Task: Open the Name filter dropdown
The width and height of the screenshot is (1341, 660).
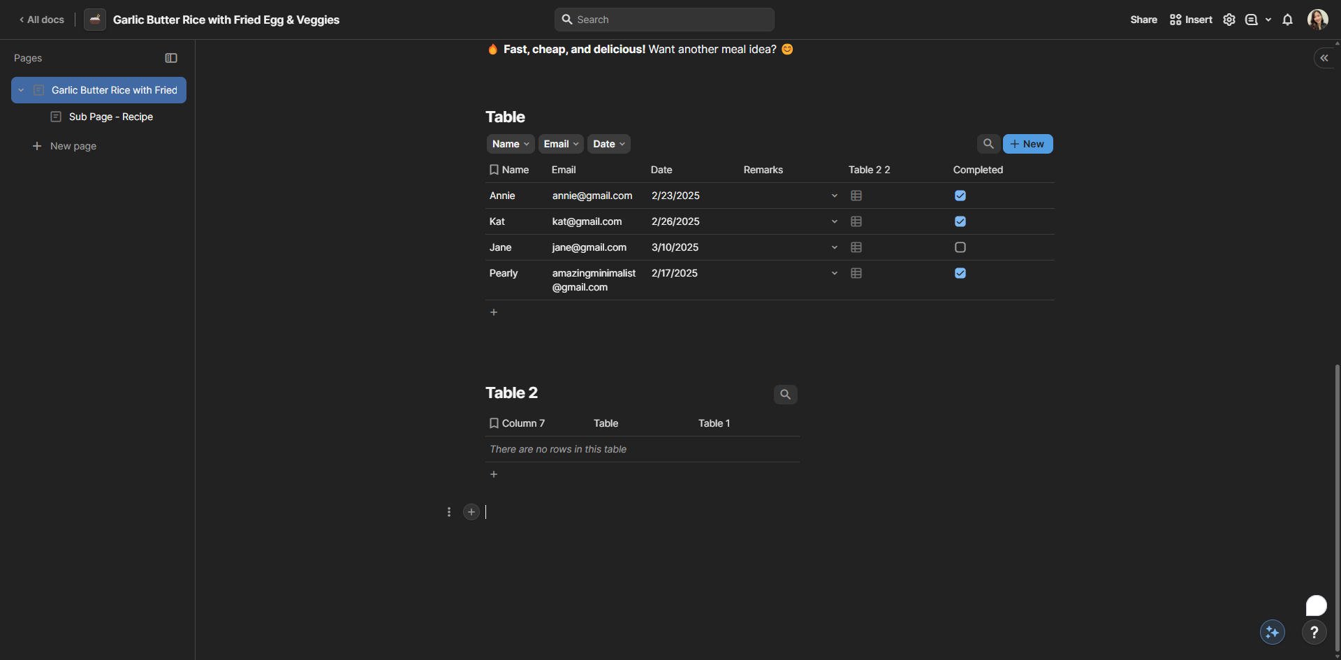Action: coord(510,144)
